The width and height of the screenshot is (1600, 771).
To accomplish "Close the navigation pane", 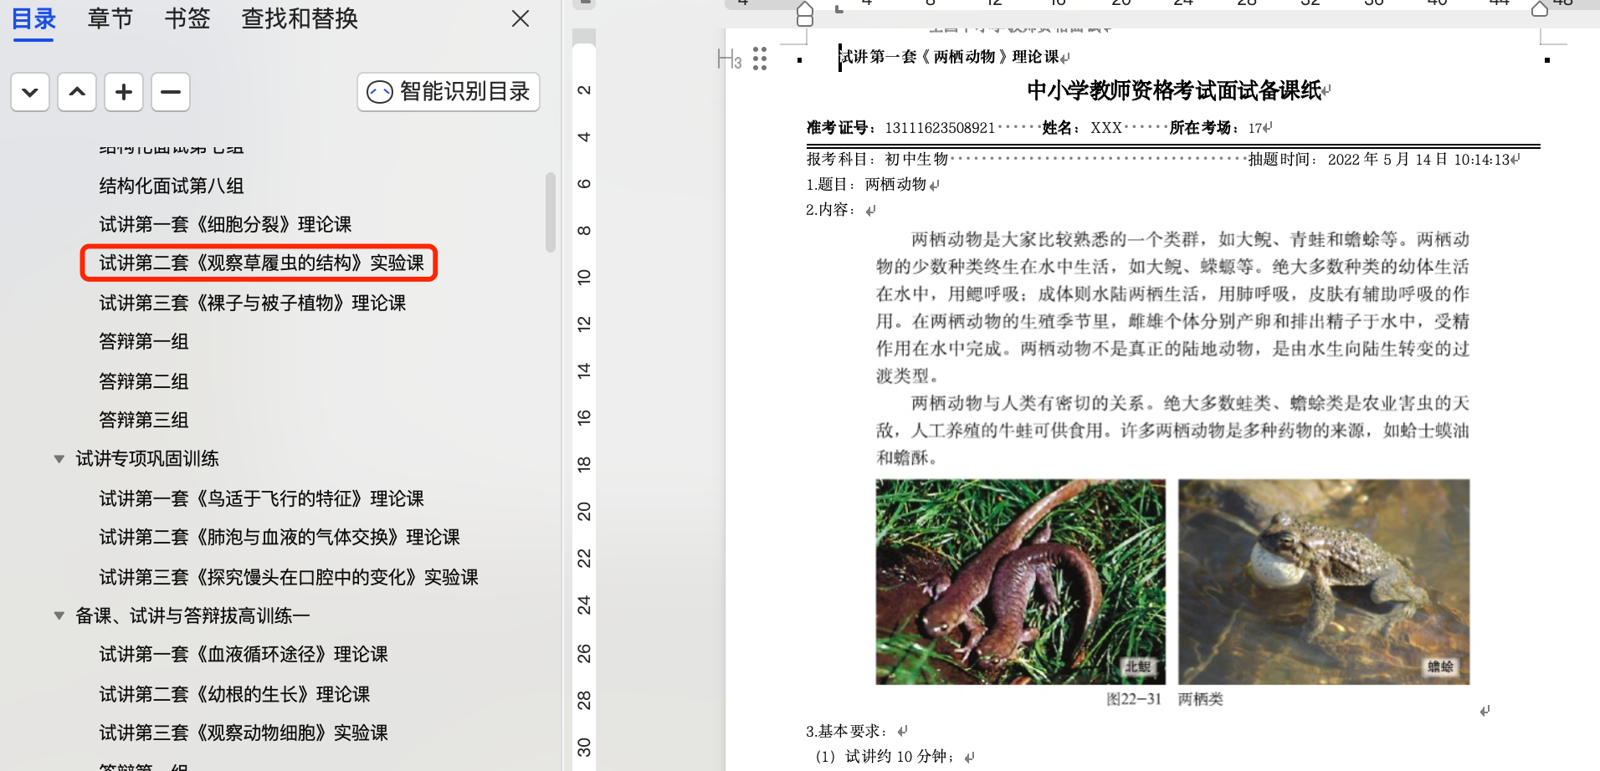I will (520, 18).
